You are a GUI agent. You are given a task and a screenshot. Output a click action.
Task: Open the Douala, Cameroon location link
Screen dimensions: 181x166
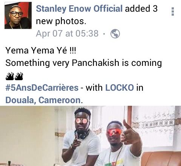click(43, 100)
